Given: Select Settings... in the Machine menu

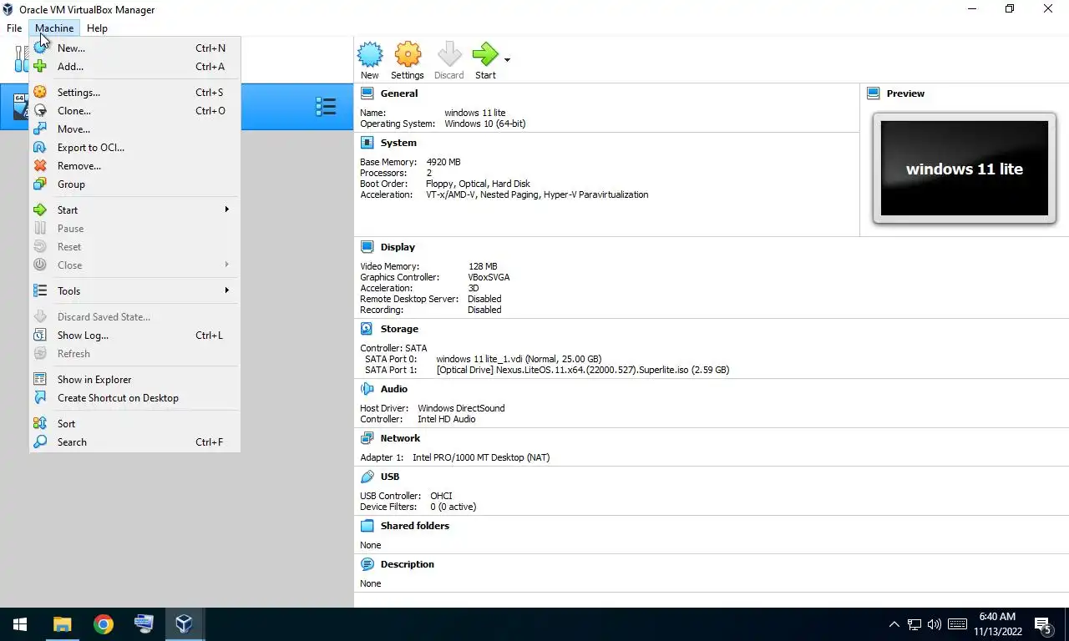Looking at the screenshot, I should point(134,93).
